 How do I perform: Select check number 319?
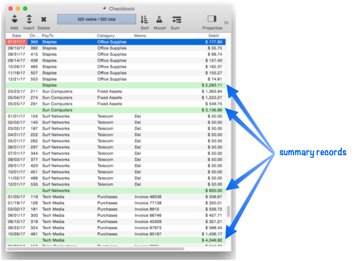(35, 221)
